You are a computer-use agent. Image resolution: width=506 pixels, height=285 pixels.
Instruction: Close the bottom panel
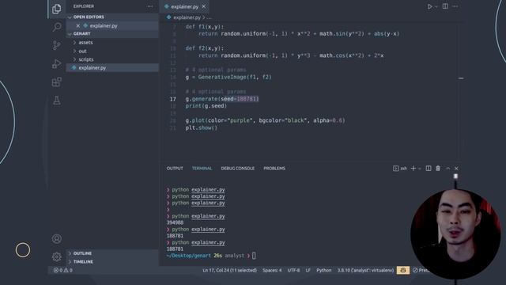(x=456, y=169)
